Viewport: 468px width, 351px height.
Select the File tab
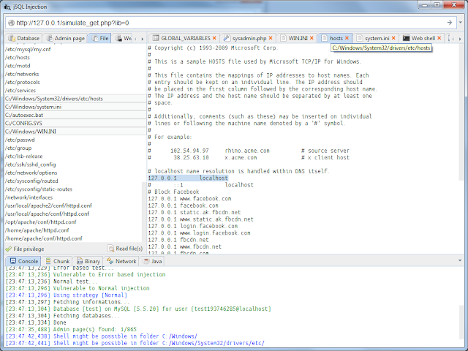(100, 38)
